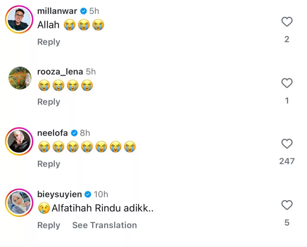Reply to bieysuyien's comment

pos(49,225)
